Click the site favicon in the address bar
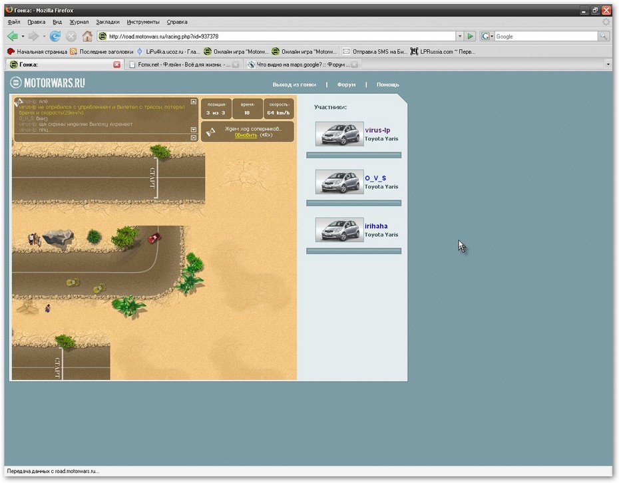 click(103, 37)
